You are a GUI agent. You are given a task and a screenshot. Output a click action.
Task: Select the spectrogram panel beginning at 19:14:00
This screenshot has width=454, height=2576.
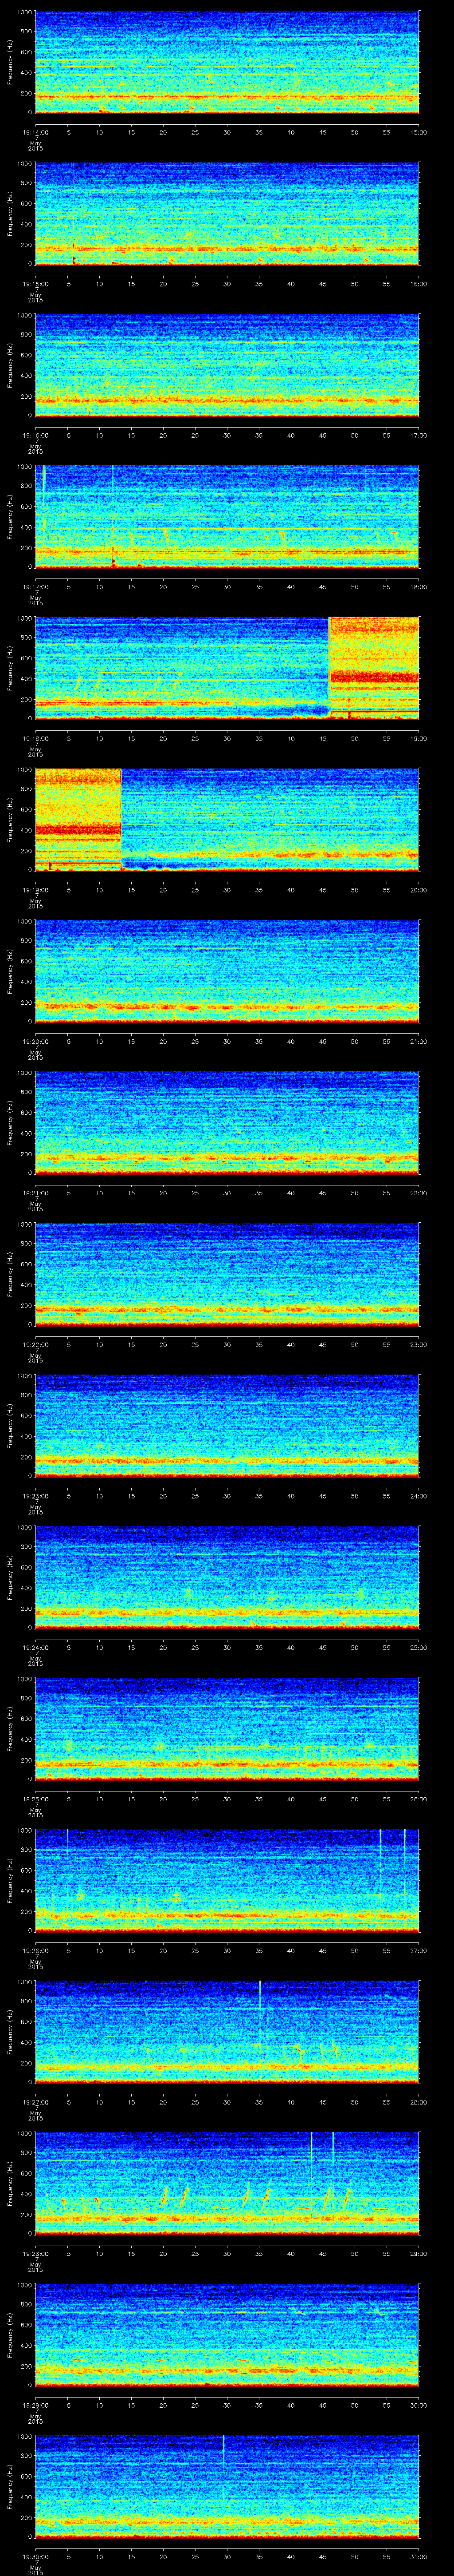[227, 62]
